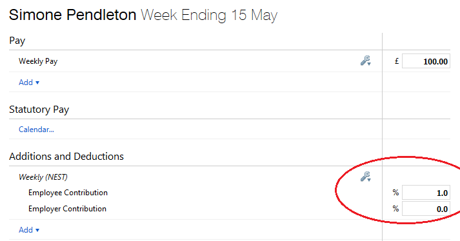Image resolution: width=460 pixels, height=241 pixels.
Task: Select the Pay section heading
Action: 17,41
